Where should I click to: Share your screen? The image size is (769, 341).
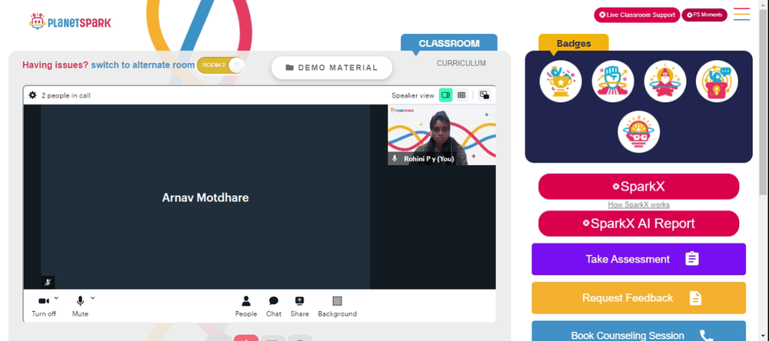tap(299, 306)
